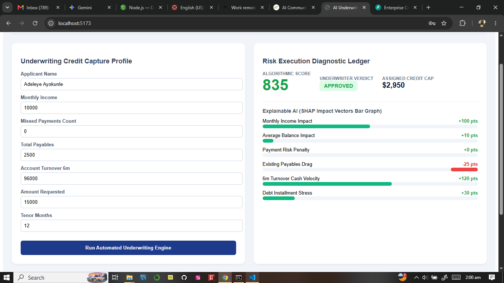Open a new browser tab

(x=428, y=7)
